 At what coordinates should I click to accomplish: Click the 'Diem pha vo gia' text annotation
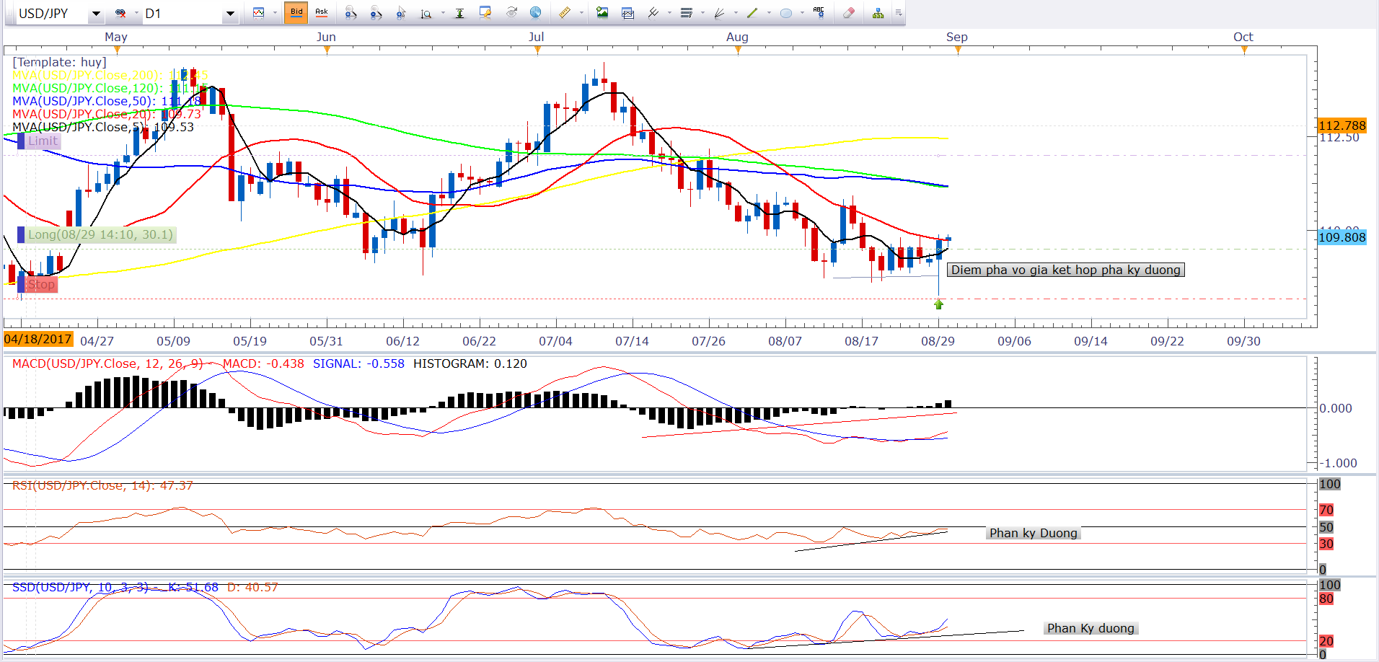[x=1065, y=270]
